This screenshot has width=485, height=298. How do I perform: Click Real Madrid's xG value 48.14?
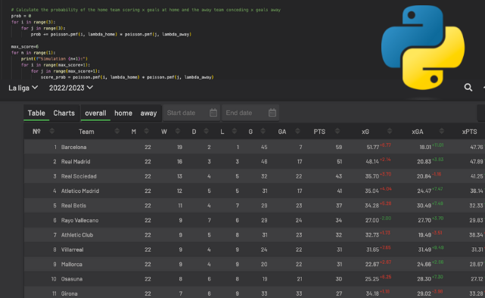tap(372, 162)
